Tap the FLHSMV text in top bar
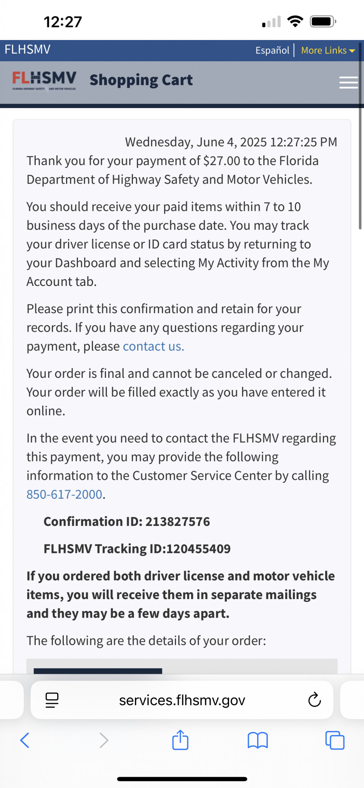 point(28,50)
